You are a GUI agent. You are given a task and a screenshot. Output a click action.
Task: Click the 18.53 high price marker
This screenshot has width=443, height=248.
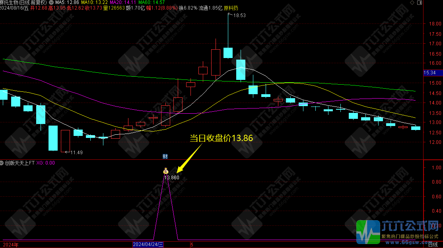click(239, 15)
